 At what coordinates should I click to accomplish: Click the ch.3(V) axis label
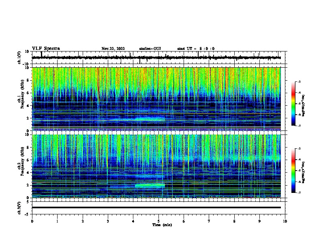(x=19, y=208)
